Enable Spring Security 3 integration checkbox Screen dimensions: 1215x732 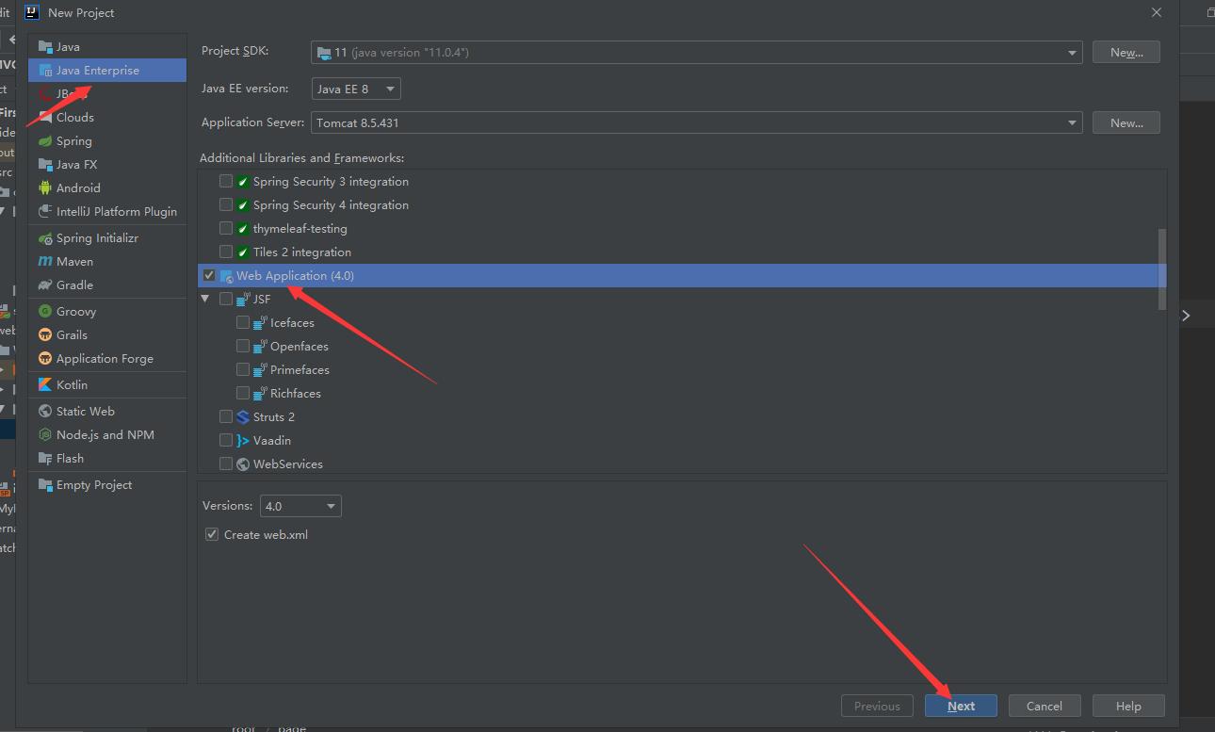tap(226, 181)
